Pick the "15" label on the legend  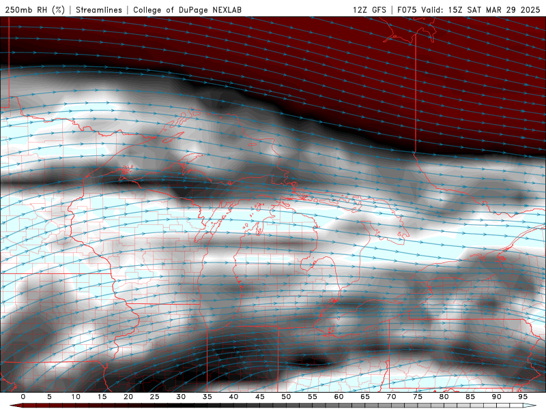point(102,397)
